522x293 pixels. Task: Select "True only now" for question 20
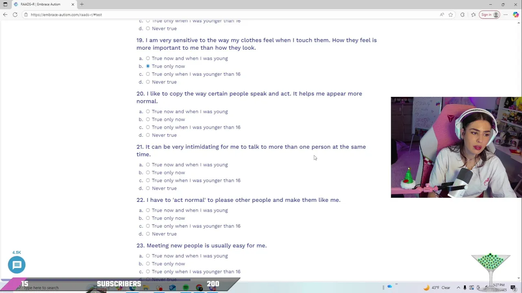pyautogui.click(x=148, y=120)
